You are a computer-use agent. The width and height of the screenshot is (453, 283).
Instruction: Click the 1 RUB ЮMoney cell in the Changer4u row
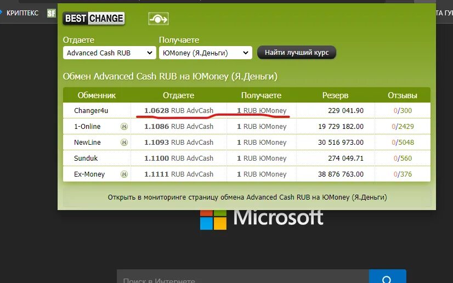pyautogui.click(x=262, y=111)
